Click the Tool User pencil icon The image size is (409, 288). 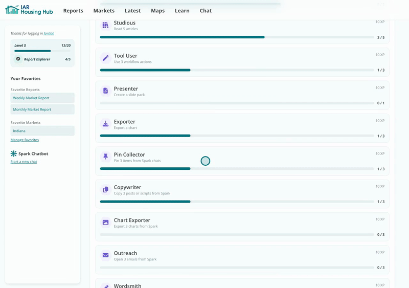(105, 58)
